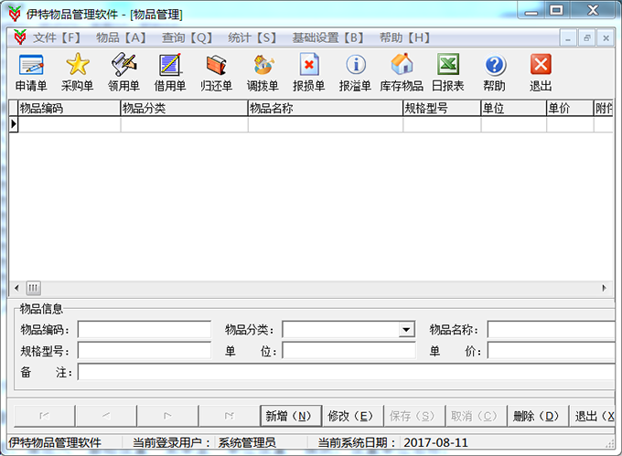Click the 取消（C） button

click(x=476, y=416)
